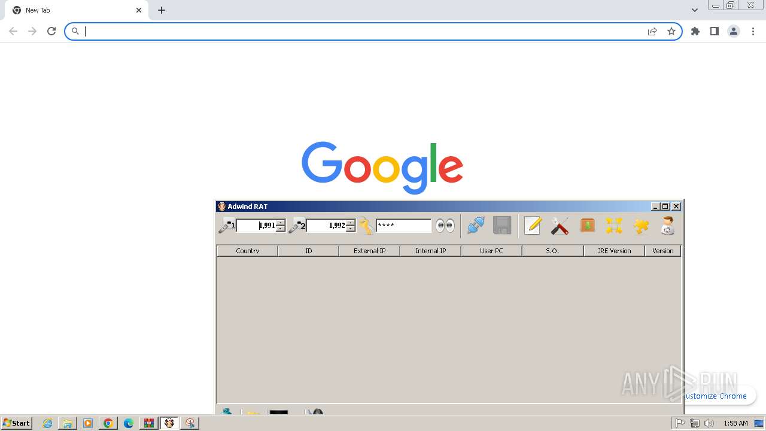This screenshot has width=766, height=431.
Task: Decrease port 1 value with down arrow
Action: pyautogui.click(x=281, y=229)
